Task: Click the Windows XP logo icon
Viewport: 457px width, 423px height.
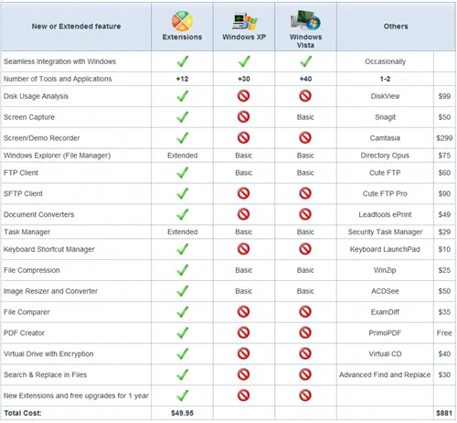Action: tap(244, 21)
